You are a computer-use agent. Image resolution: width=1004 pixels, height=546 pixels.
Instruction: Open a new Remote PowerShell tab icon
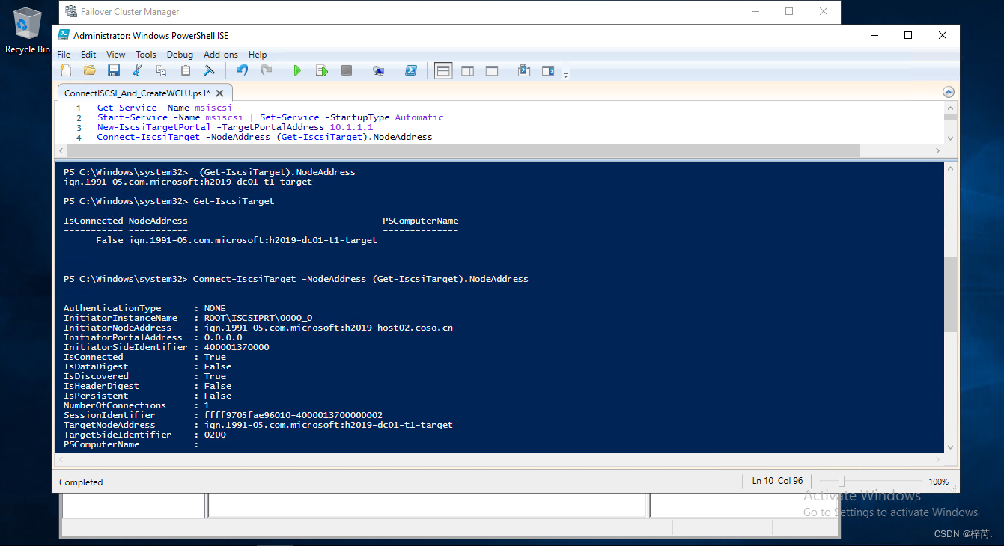coord(378,70)
